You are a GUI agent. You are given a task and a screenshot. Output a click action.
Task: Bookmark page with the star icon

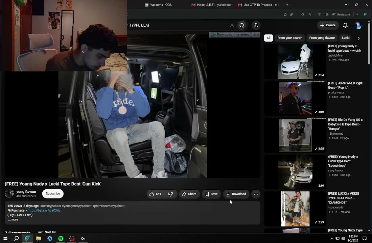(x=285, y=15)
